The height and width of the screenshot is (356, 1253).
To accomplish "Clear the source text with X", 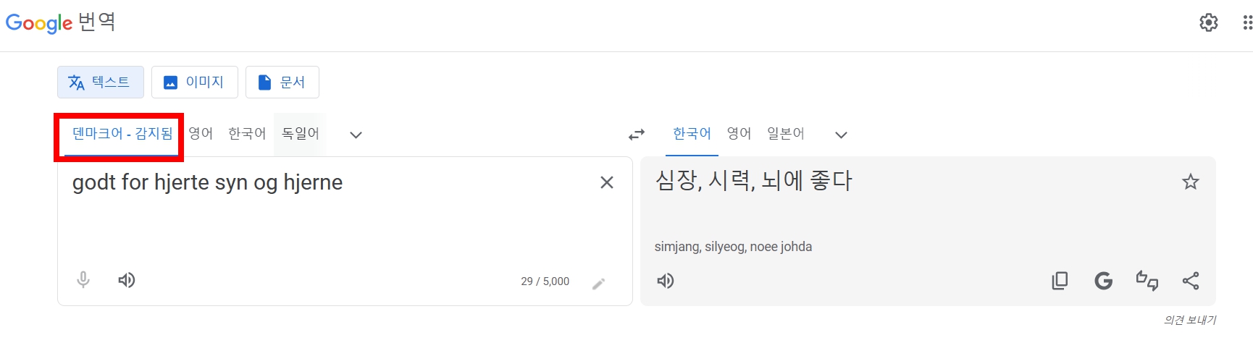I will (607, 182).
